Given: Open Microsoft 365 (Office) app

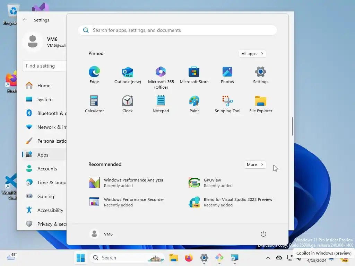Looking at the screenshot, I should pos(161,78).
